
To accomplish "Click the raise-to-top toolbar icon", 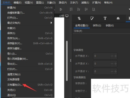I will click(71, 9).
